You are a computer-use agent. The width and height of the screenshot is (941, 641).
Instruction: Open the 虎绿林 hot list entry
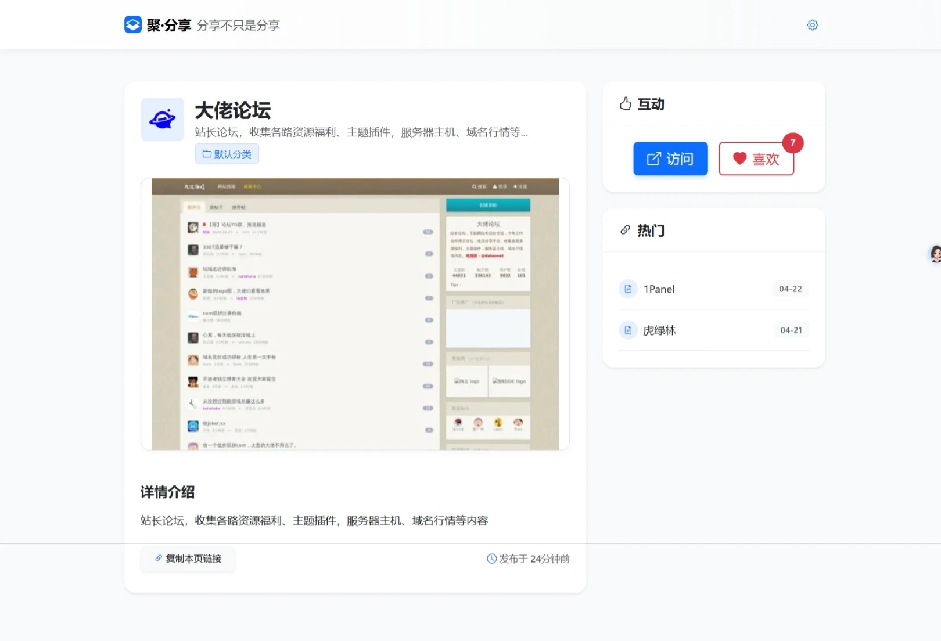(659, 330)
